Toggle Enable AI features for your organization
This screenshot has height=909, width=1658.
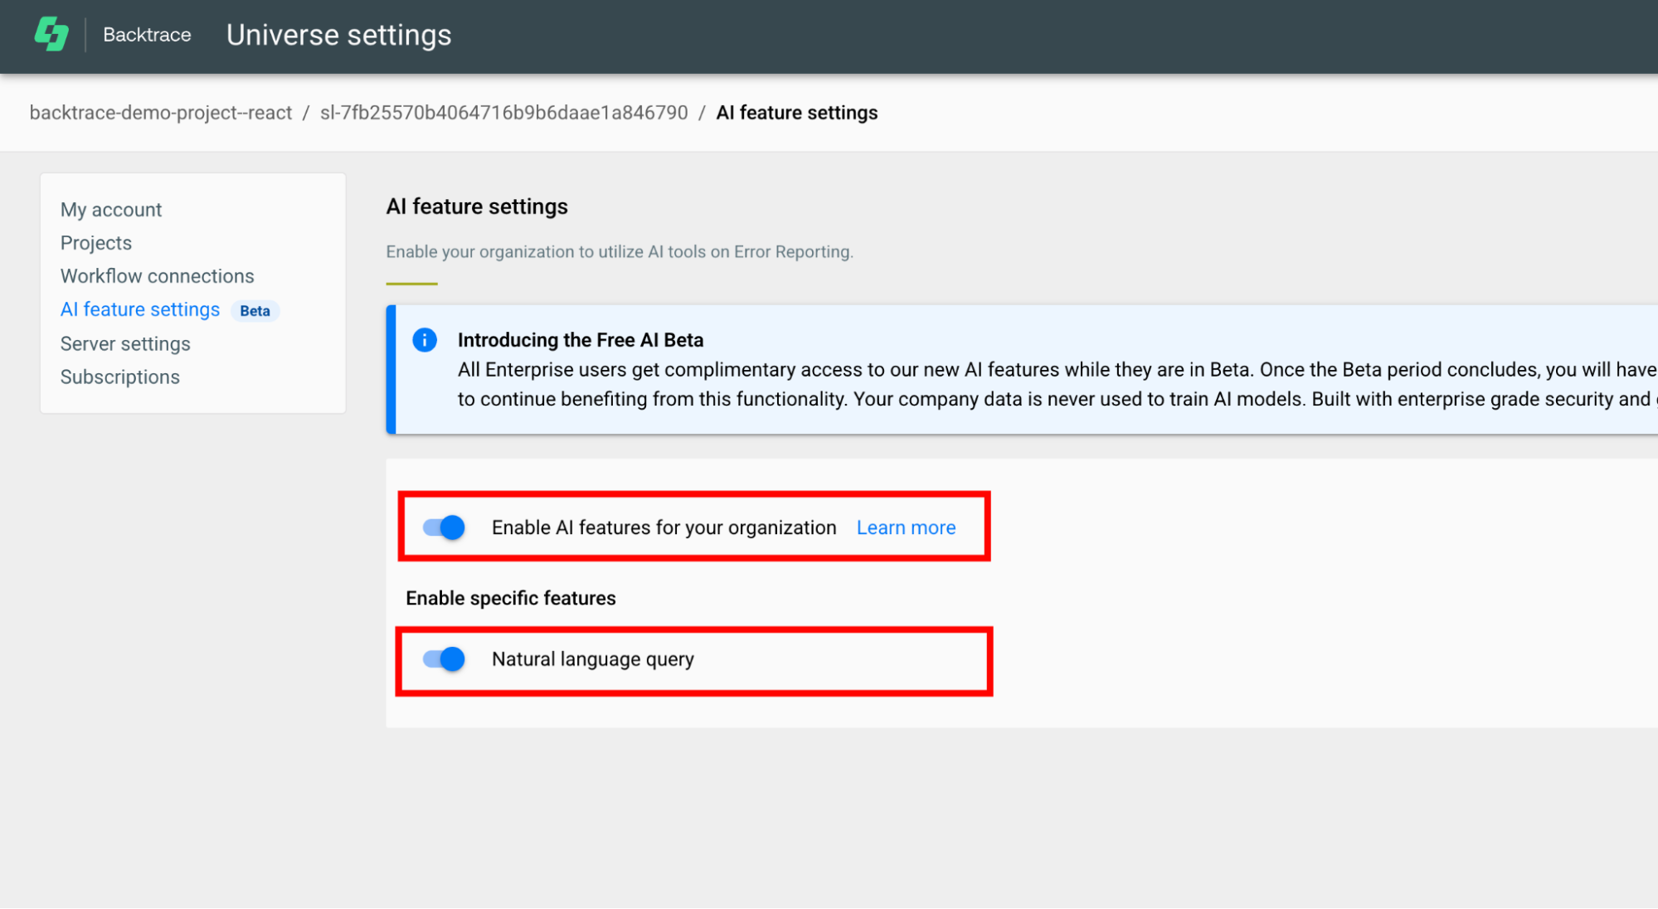point(444,527)
